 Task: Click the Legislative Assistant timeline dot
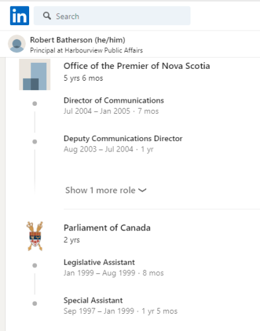[34, 265]
